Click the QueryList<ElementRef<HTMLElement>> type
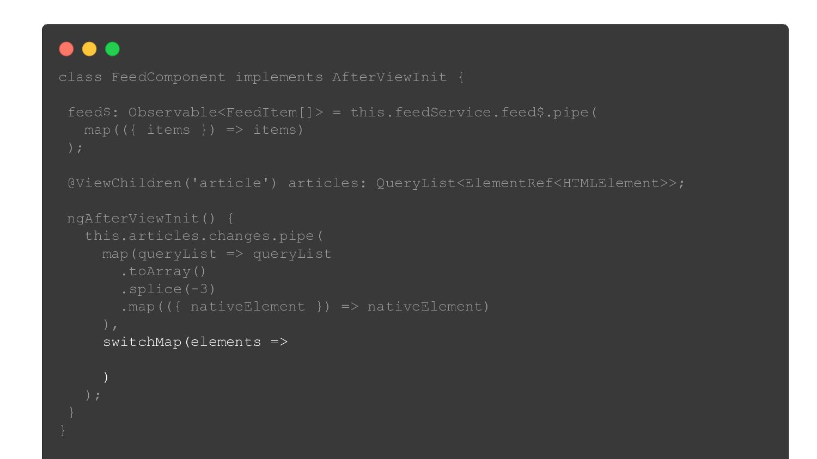The height and width of the screenshot is (459, 817). pos(526,183)
